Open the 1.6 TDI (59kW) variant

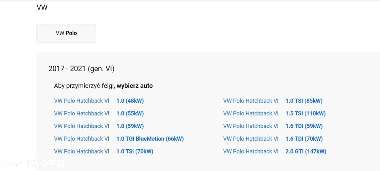304,126
